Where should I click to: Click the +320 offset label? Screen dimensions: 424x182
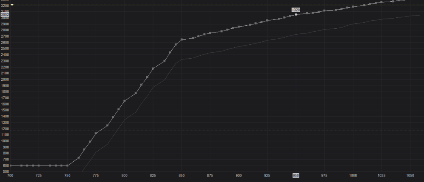point(296,10)
